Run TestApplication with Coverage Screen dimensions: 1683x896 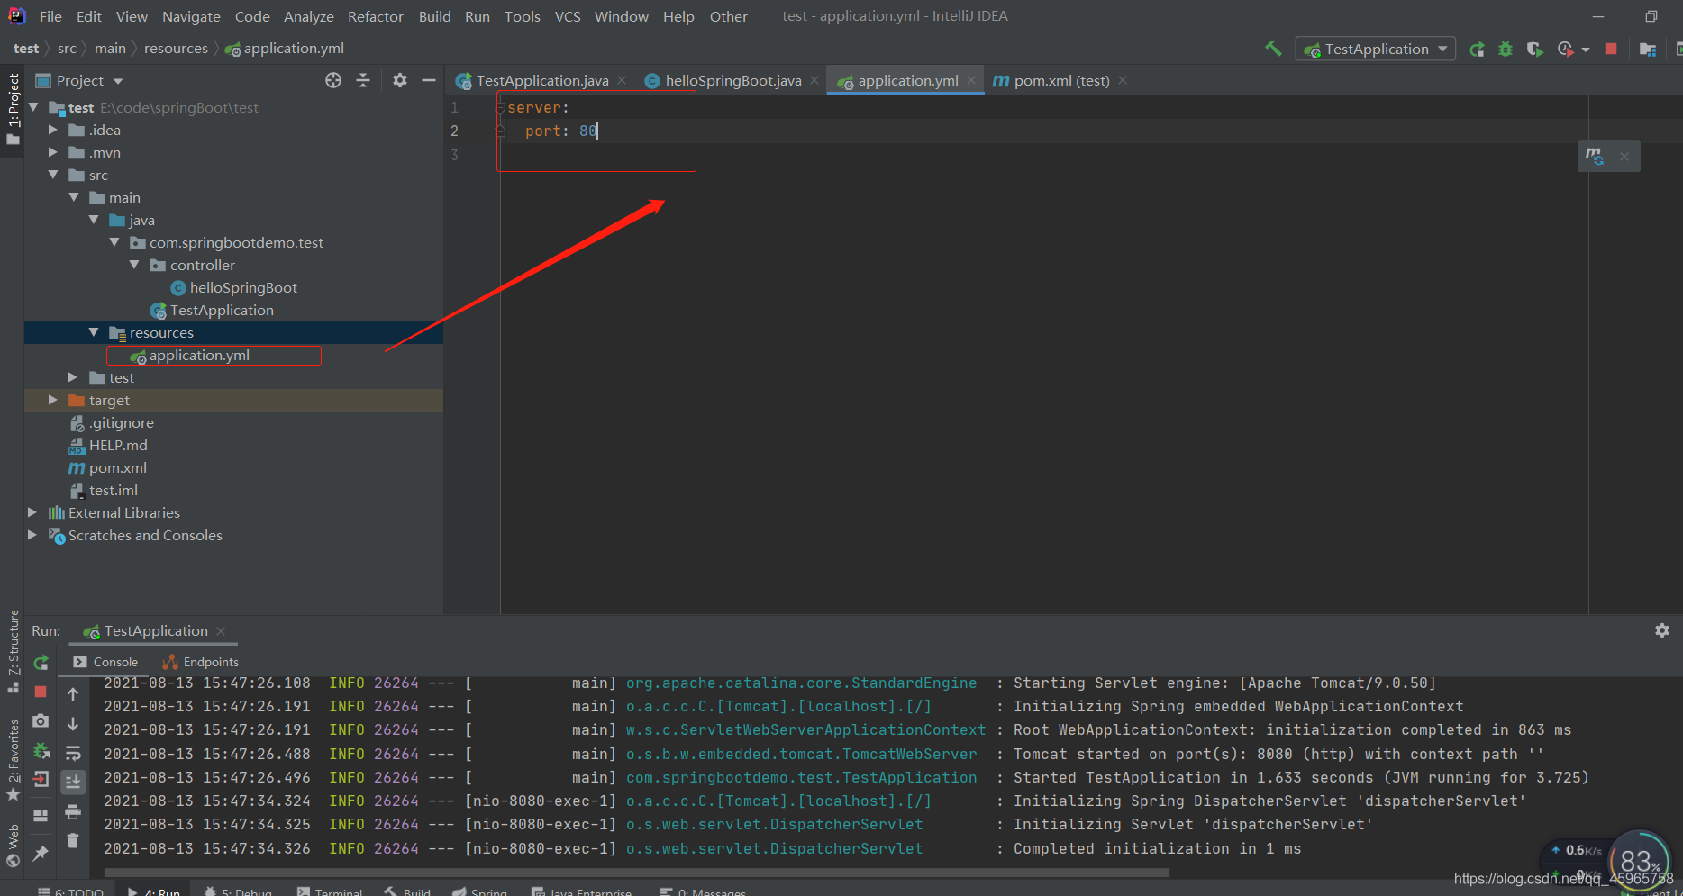pyautogui.click(x=1534, y=50)
